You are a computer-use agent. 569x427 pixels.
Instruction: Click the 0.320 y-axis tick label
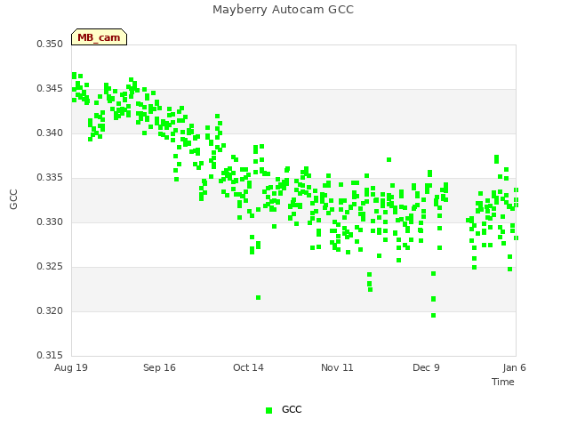click(50, 310)
